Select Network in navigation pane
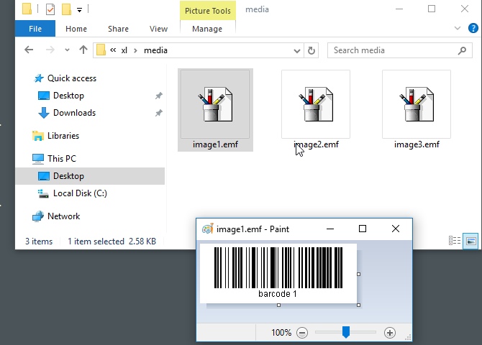 coord(63,216)
